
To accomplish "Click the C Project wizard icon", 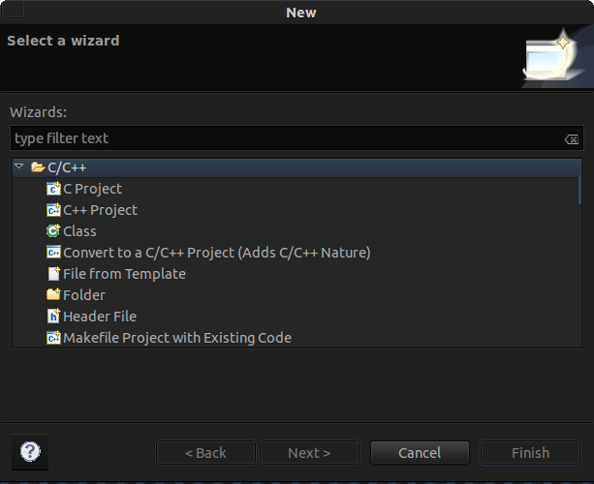I will pyautogui.click(x=53, y=189).
